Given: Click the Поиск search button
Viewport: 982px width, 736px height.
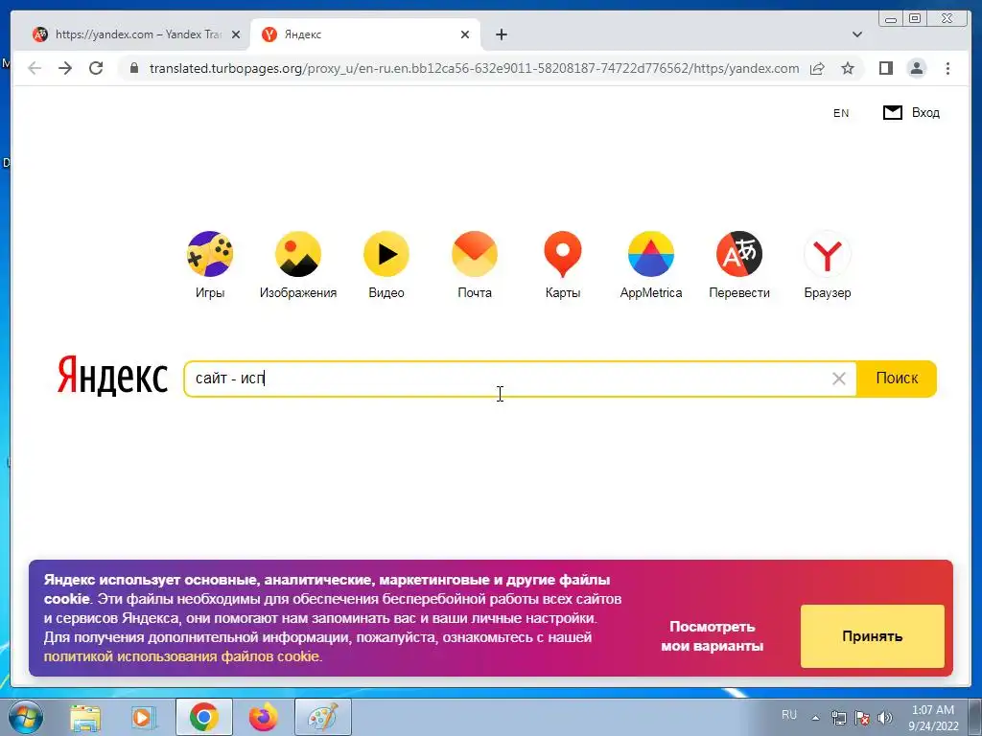Looking at the screenshot, I should pos(897,378).
